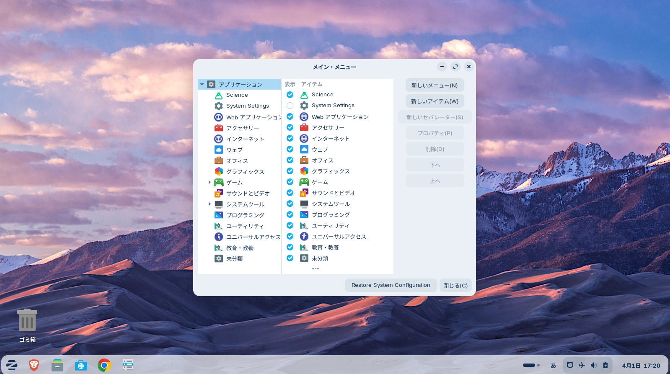The image size is (670, 374).
Task: Expand the System Tools (システムツール) tree node
Action: pos(210,204)
